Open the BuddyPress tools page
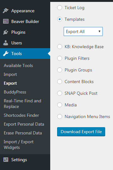This screenshot has height=170, width=113. click(15, 92)
